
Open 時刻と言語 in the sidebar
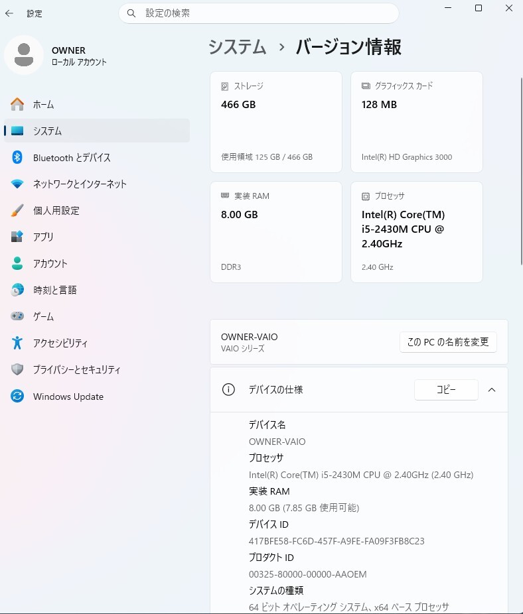[x=97, y=290]
